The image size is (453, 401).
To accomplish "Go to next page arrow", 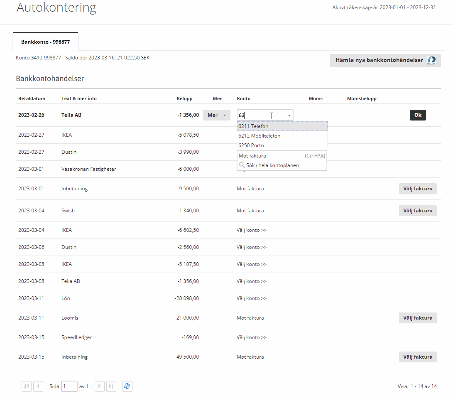I will click(x=99, y=386).
